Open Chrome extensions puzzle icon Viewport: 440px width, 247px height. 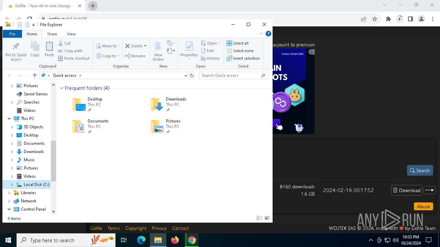(388, 19)
